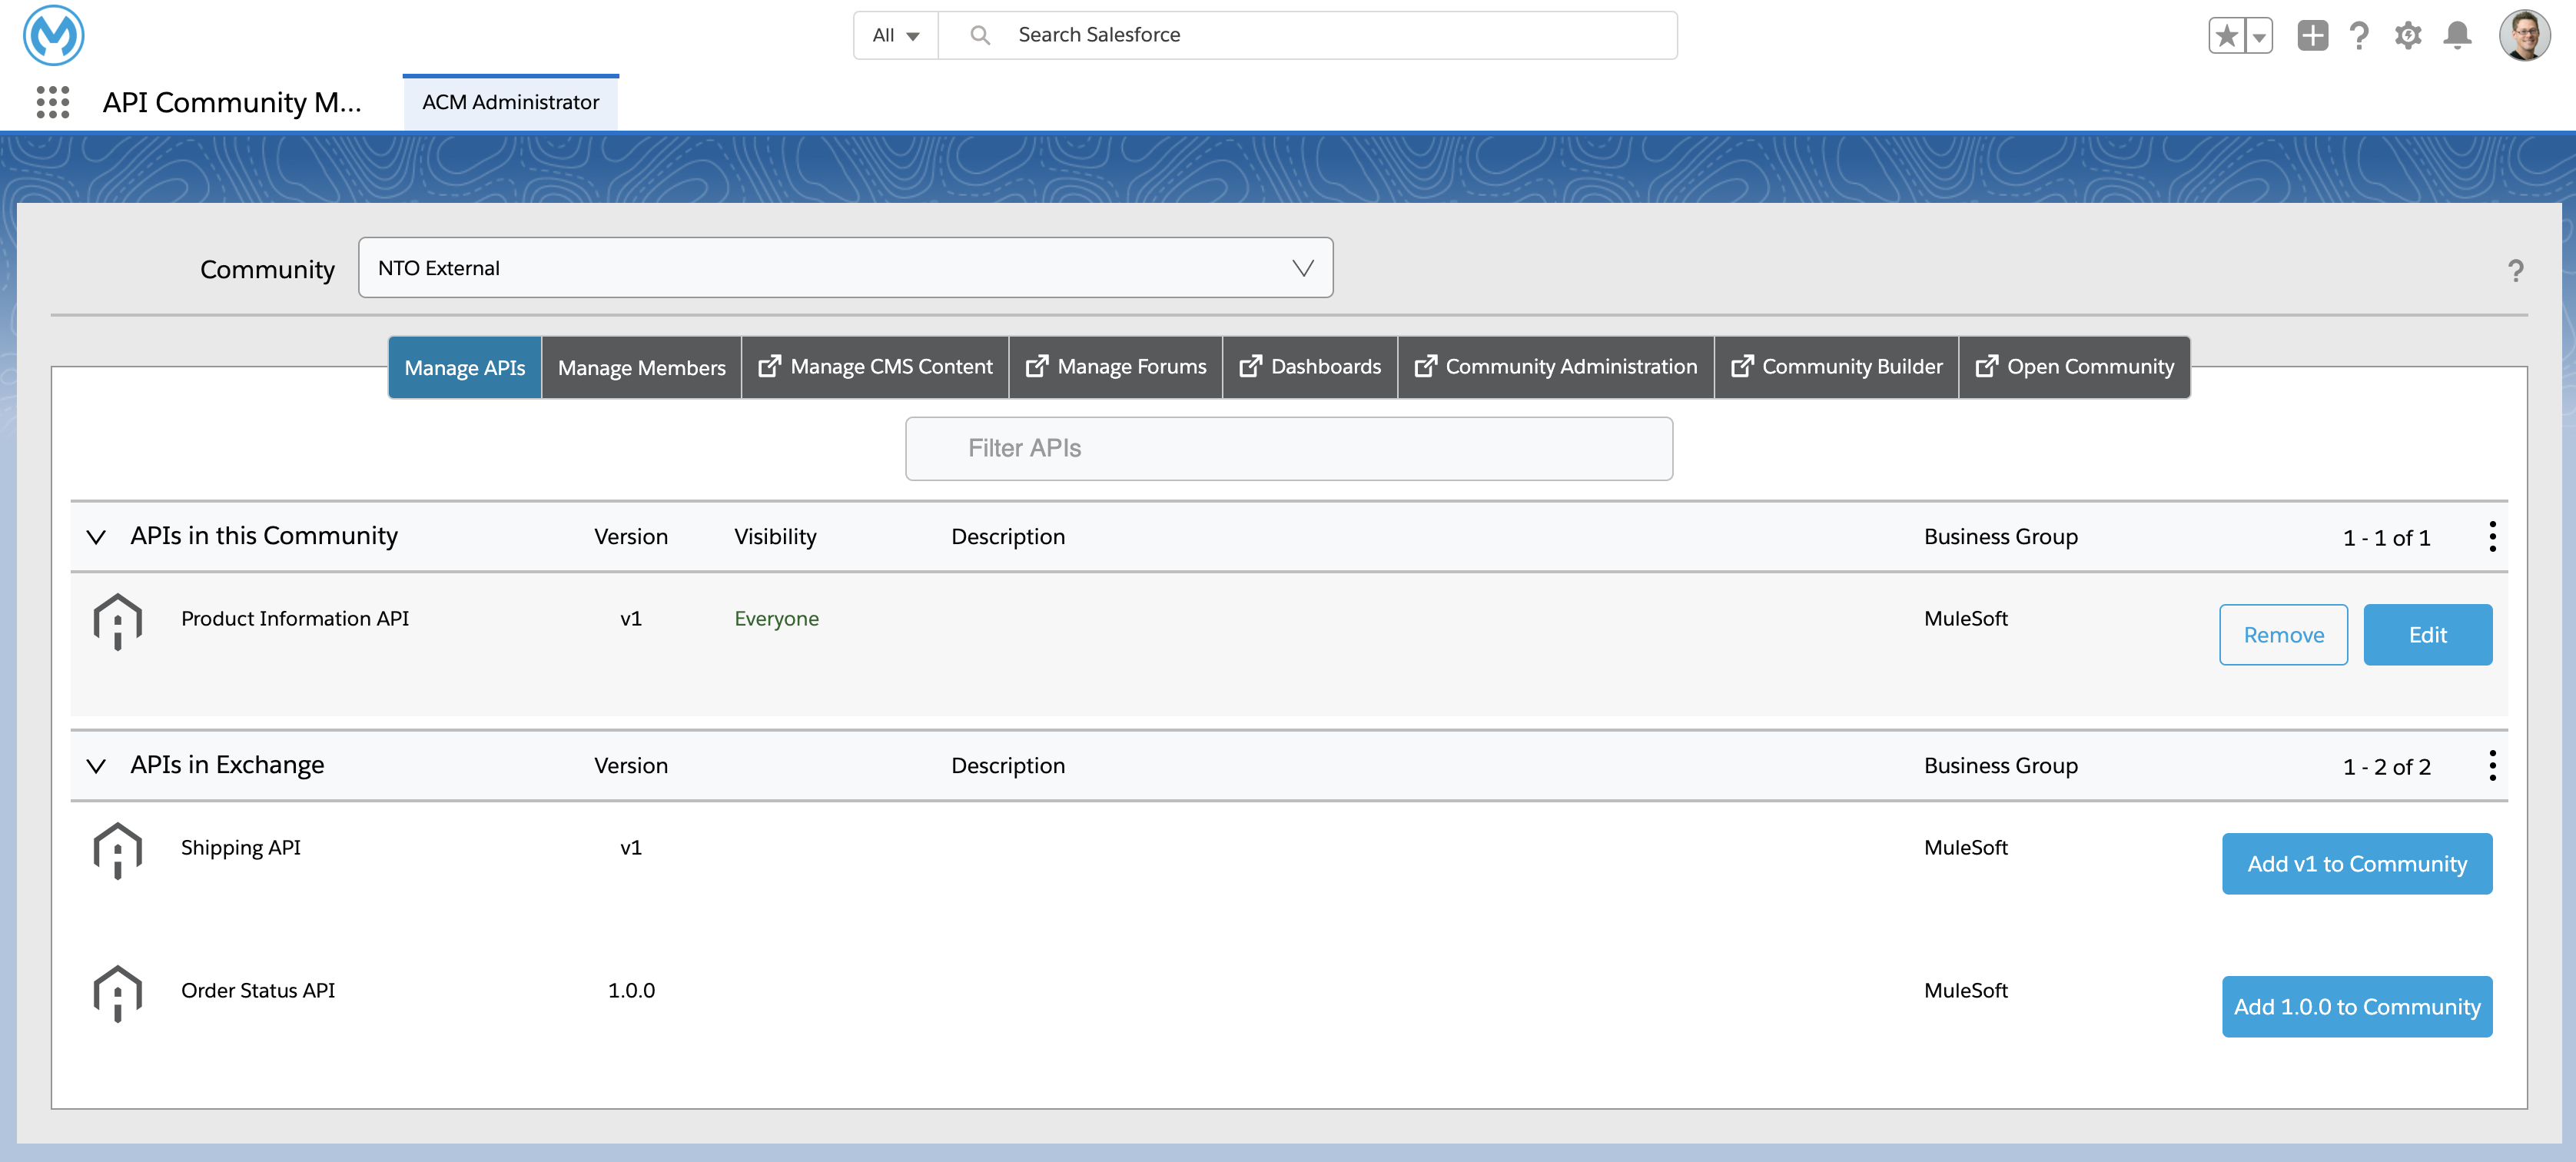
Task: Collapse the APIs in Exchange section
Action: pyautogui.click(x=96, y=766)
